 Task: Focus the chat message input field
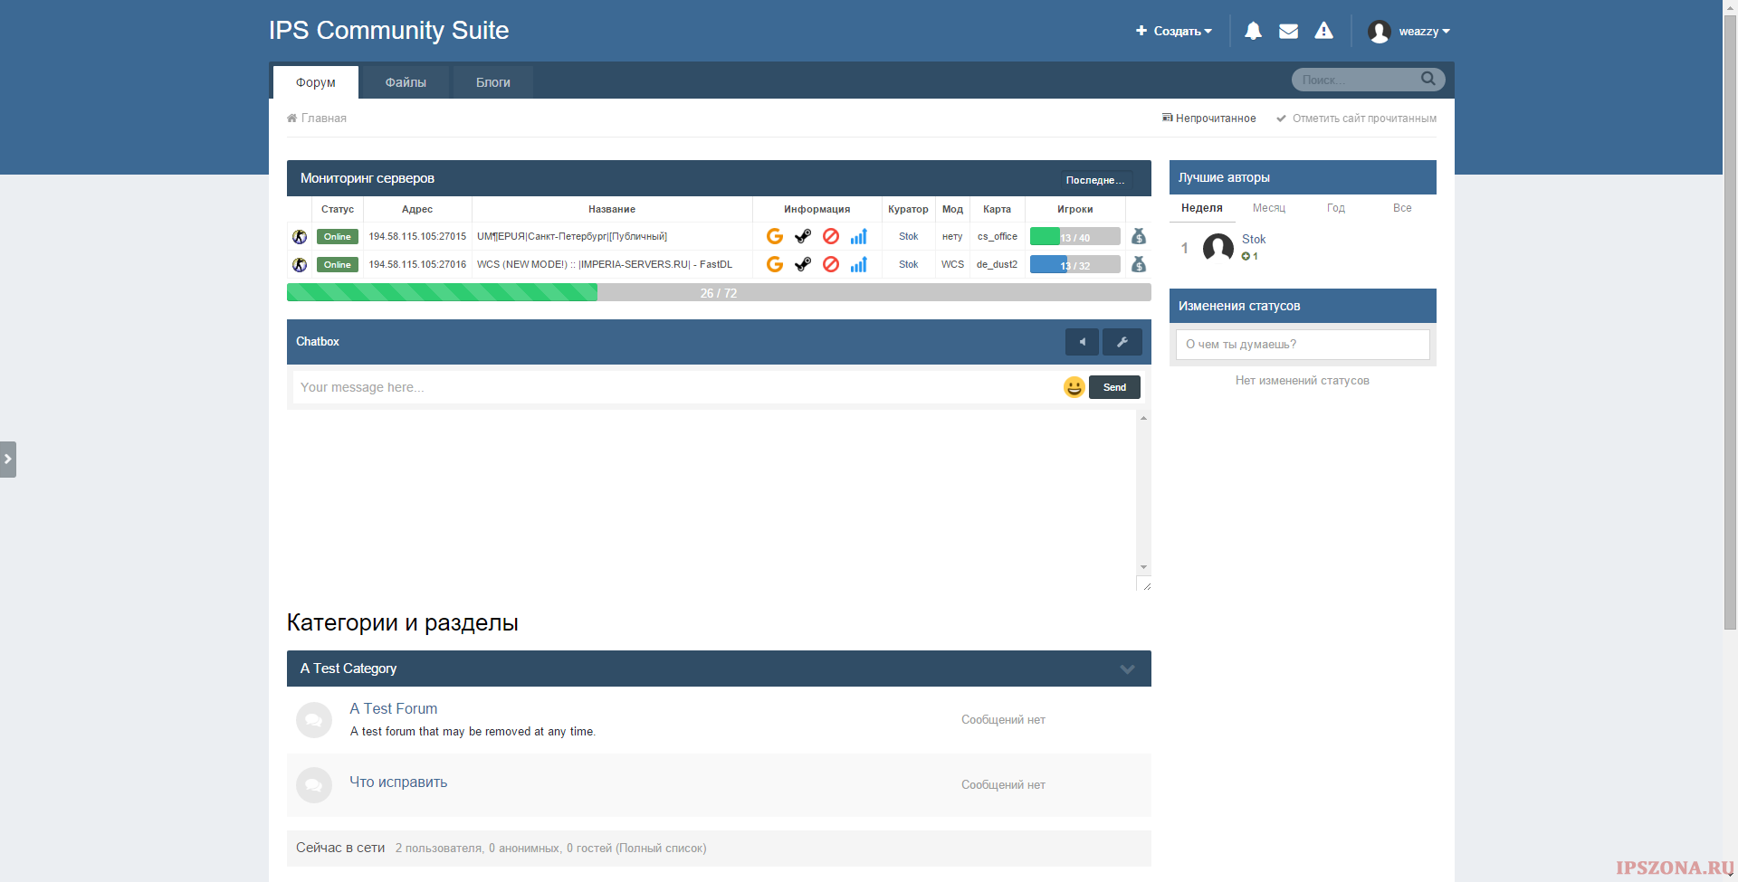tap(676, 387)
